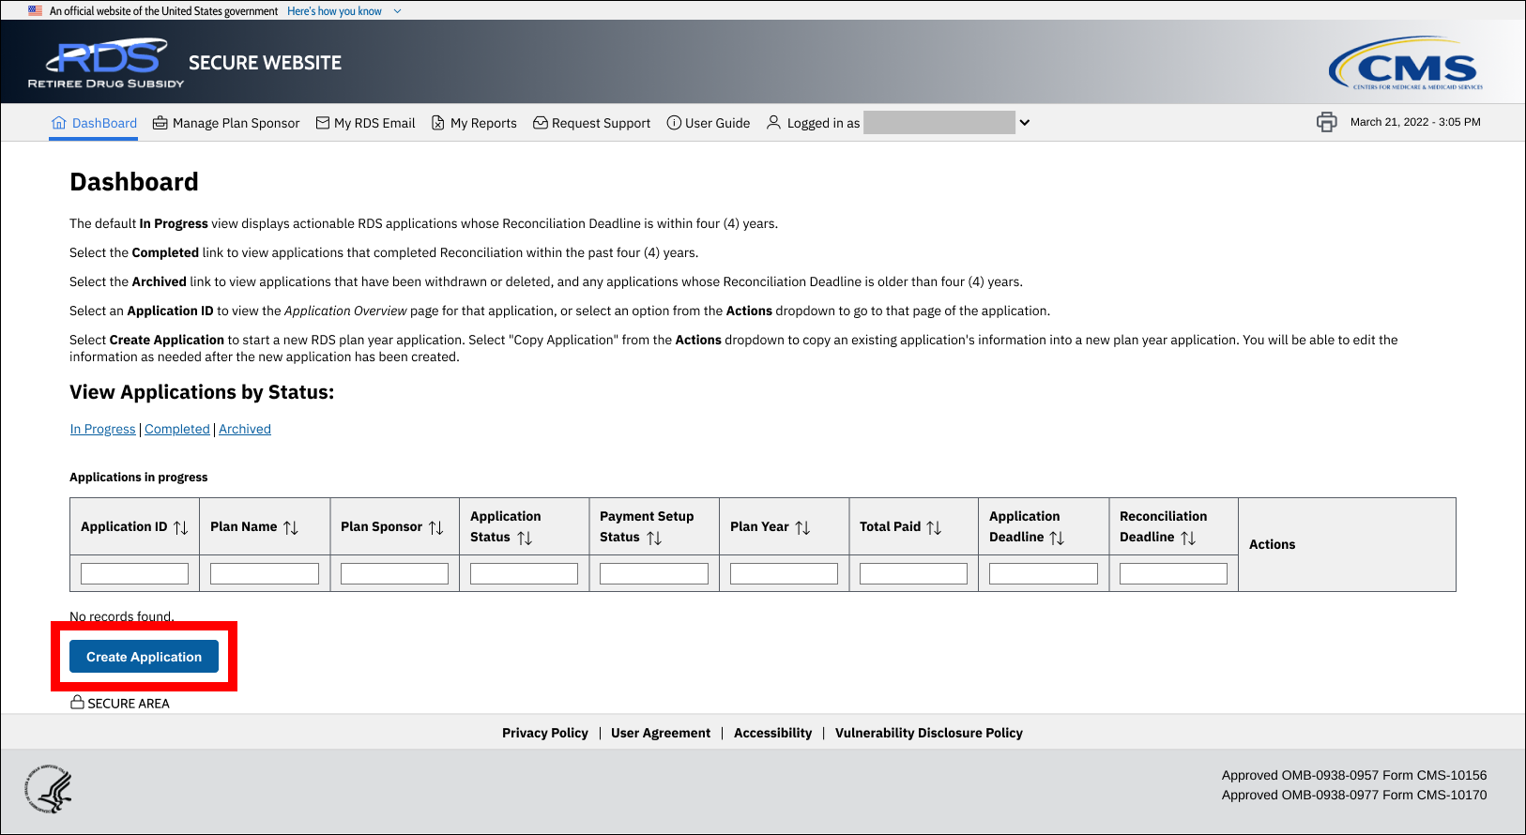The image size is (1526, 835).
Task: Click the RDS Retiree Drug Subsidy logo
Action: 106,63
